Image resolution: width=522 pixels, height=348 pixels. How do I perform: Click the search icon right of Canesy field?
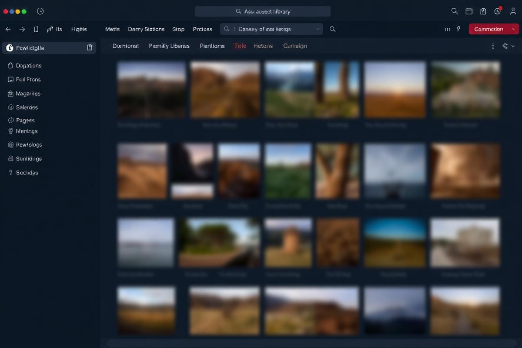tap(332, 29)
